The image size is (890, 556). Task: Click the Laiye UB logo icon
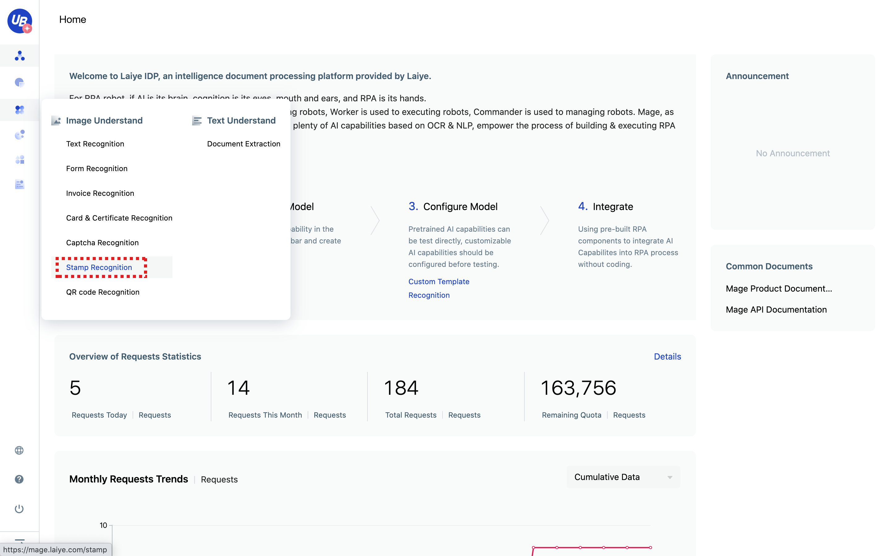click(x=19, y=21)
